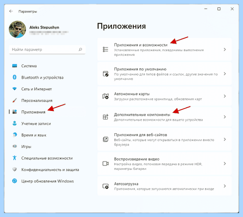Click the list icon for Приложения и возможности
Image resolution: width=243 pixels, height=217 pixels.
pyautogui.click(x=106, y=50)
